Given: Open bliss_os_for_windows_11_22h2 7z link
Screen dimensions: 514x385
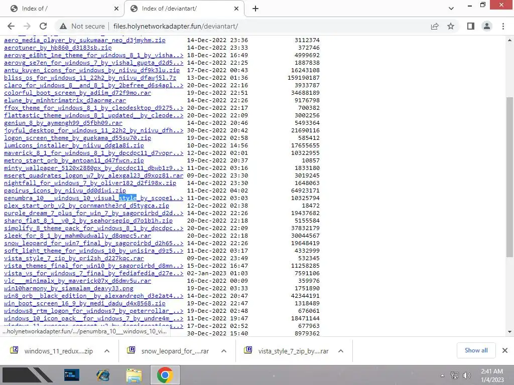Looking at the screenshot, I should tap(90, 78).
